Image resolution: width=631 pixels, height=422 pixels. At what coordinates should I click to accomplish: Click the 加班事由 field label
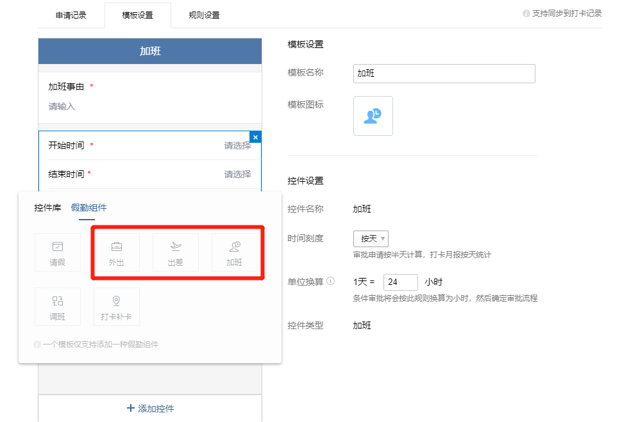[66, 87]
